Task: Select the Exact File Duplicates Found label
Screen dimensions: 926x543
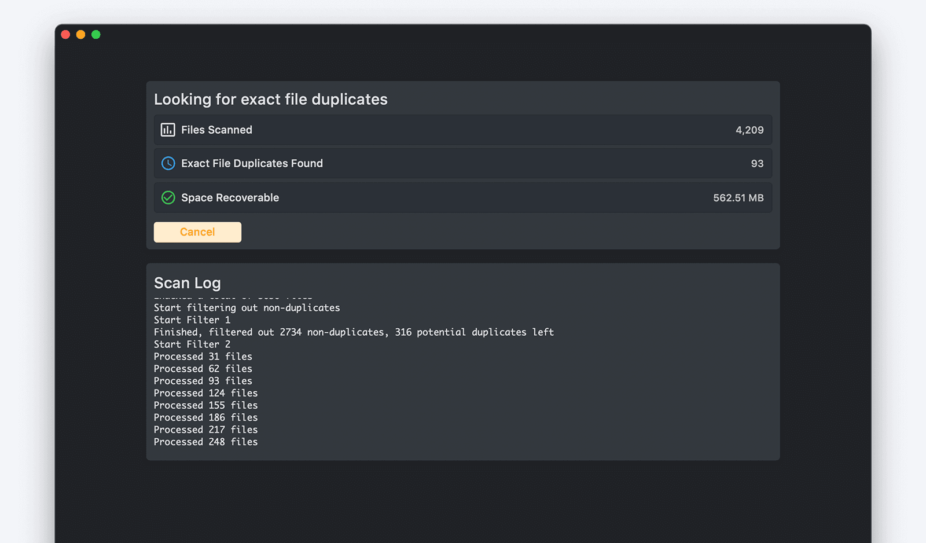Action: (252, 163)
